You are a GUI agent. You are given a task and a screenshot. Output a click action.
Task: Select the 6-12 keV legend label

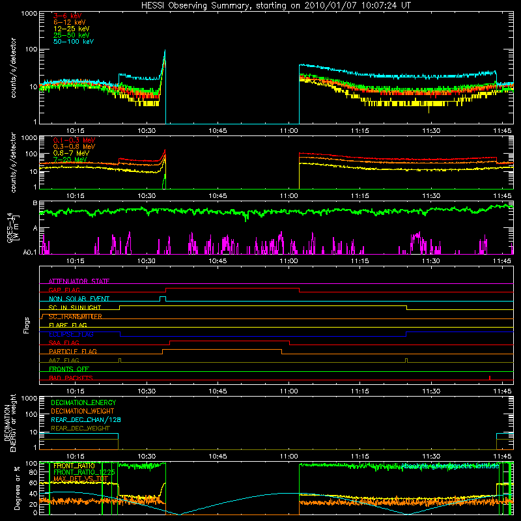point(70,22)
